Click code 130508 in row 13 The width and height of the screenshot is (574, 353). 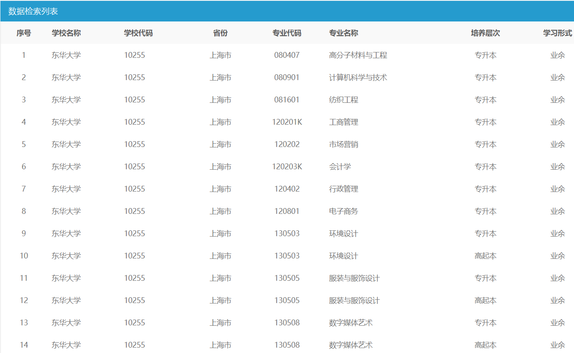287,323
